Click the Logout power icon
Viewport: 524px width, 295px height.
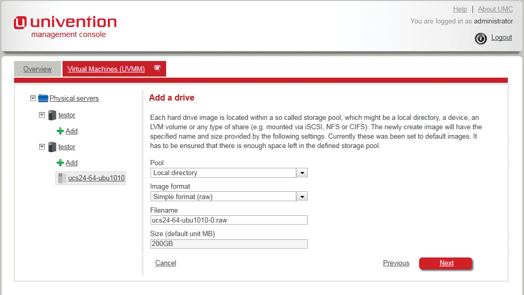[x=481, y=39]
